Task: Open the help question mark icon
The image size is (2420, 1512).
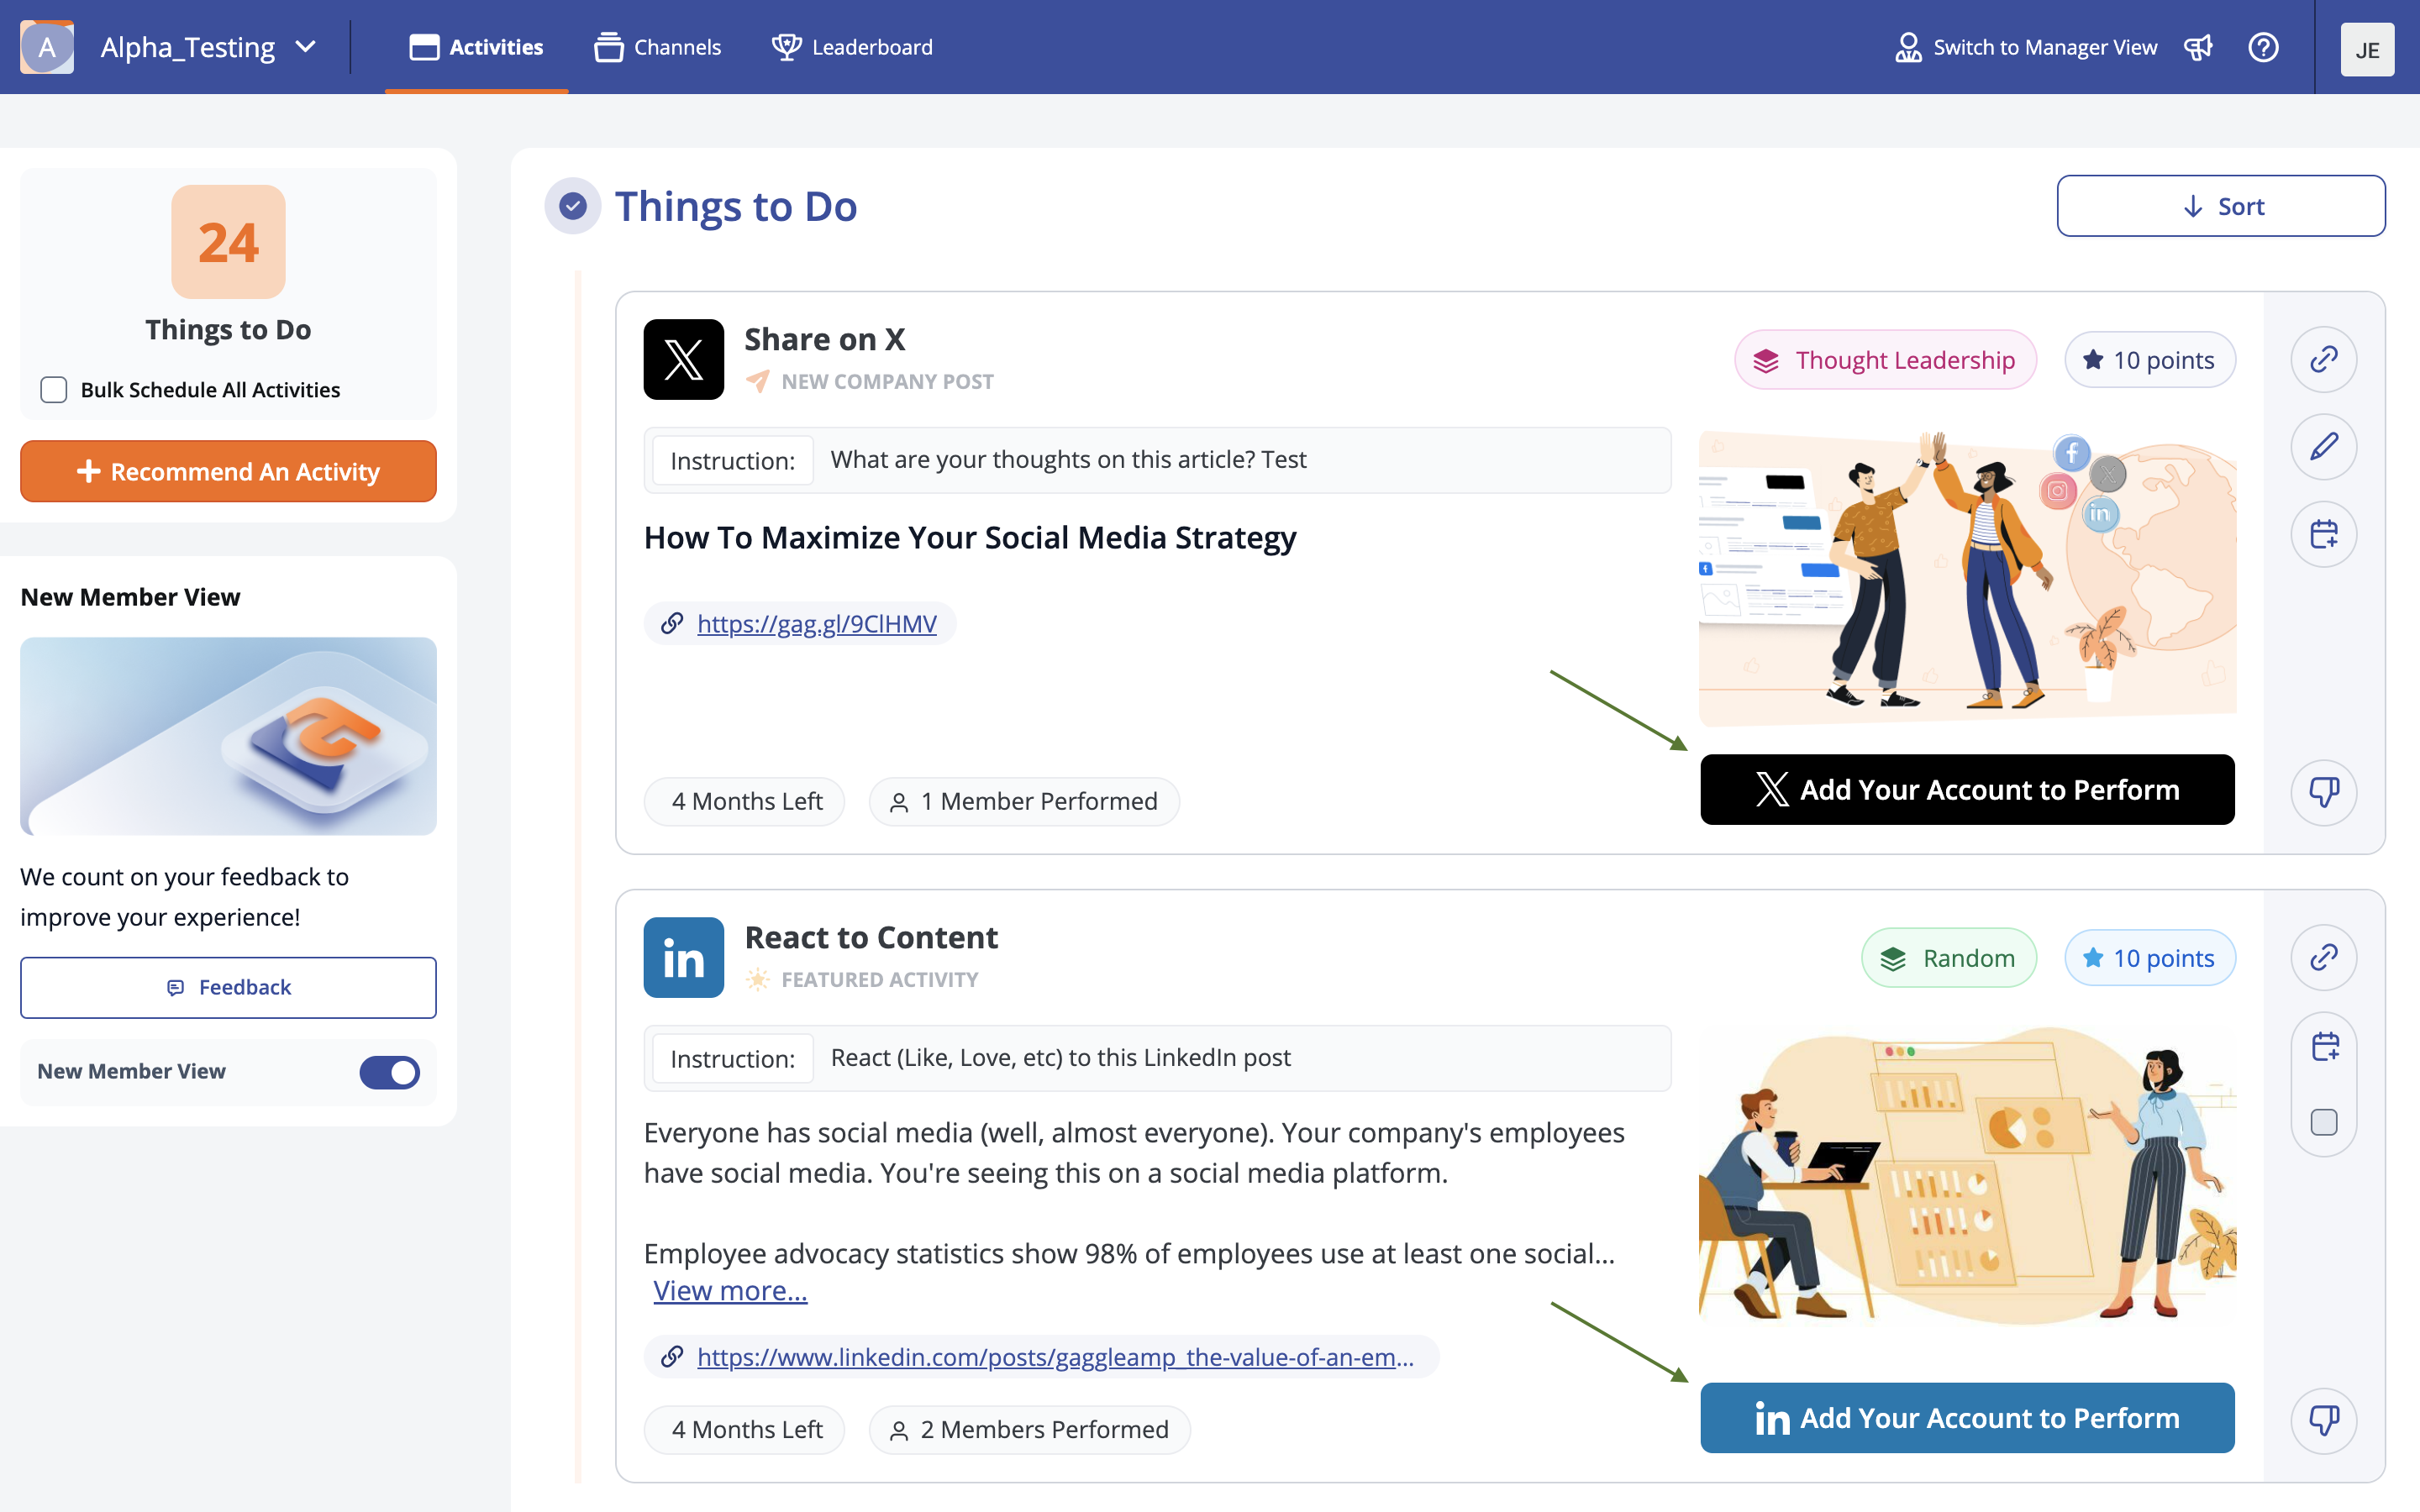Action: coord(2263,47)
